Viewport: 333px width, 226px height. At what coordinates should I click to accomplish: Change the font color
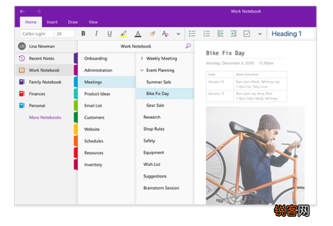click(138, 34)
